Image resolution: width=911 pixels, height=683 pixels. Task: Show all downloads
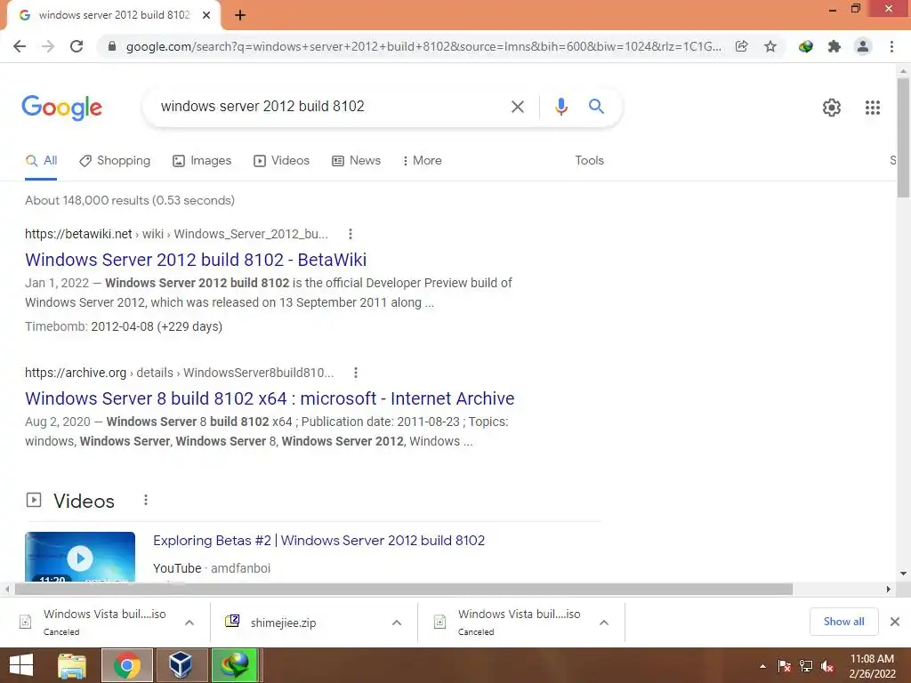click(843, 622)
